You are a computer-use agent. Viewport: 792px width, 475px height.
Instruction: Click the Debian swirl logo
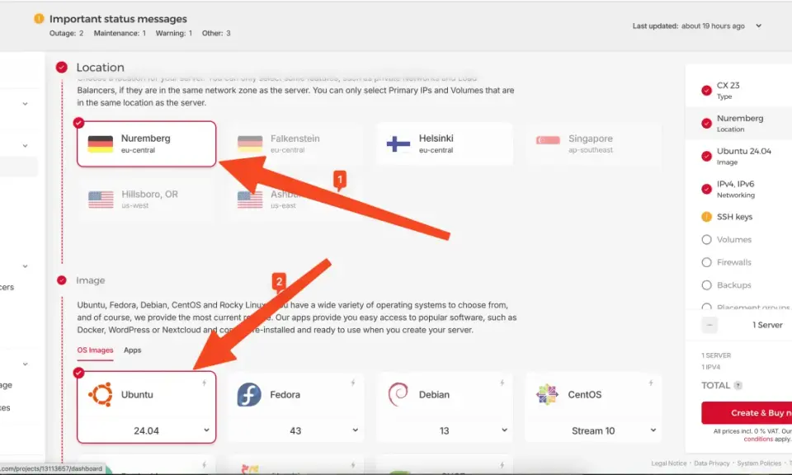tap(398, 394)
